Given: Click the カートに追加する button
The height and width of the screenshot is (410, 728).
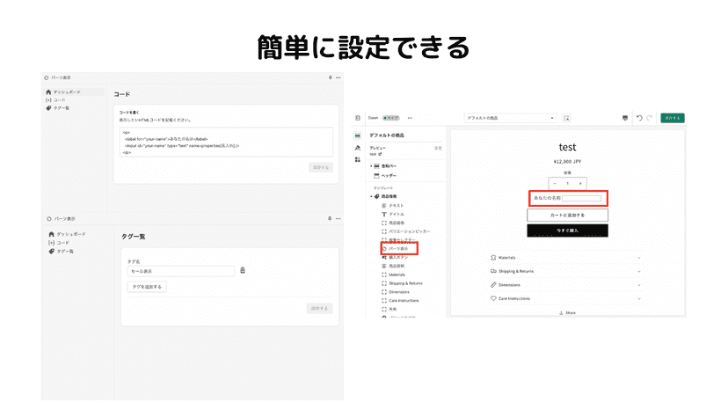Looking at the screenshot, I should (567, 216).
